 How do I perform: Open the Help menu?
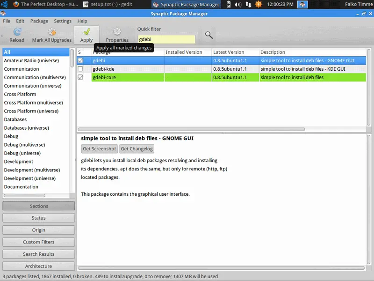(x=82, y=21)
